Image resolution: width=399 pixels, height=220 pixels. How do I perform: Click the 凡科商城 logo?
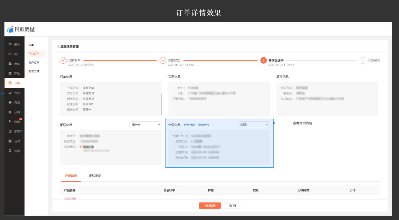[21, 29]
